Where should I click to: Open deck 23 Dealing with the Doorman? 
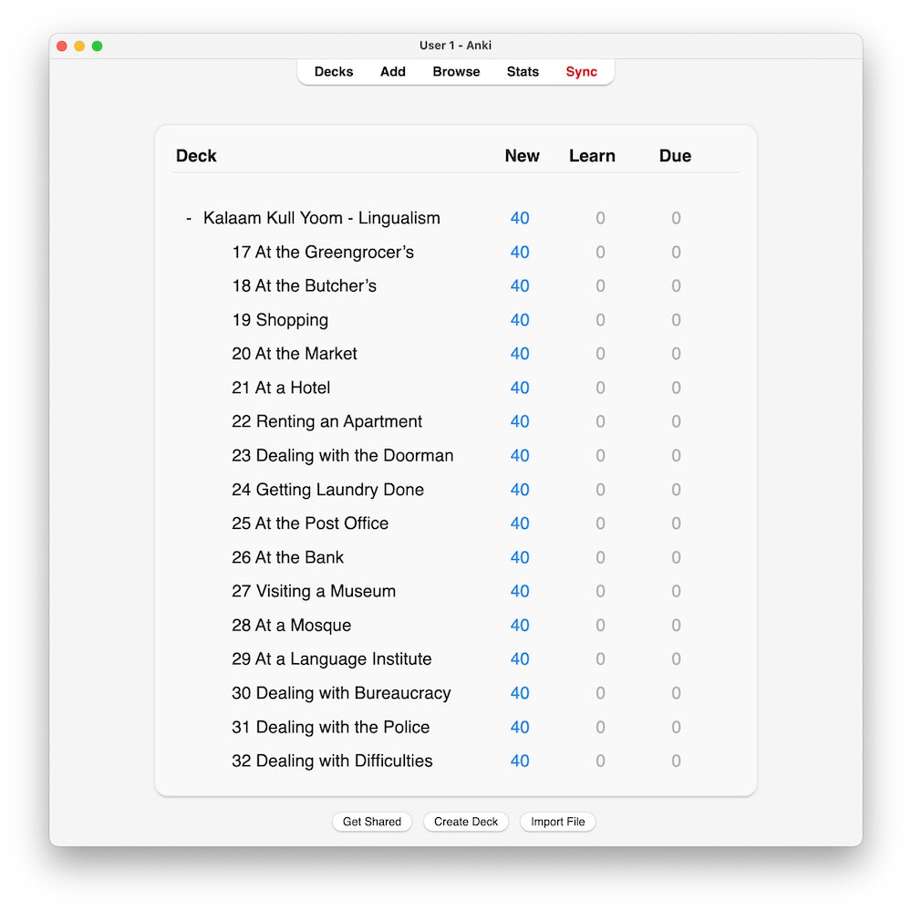342,456
